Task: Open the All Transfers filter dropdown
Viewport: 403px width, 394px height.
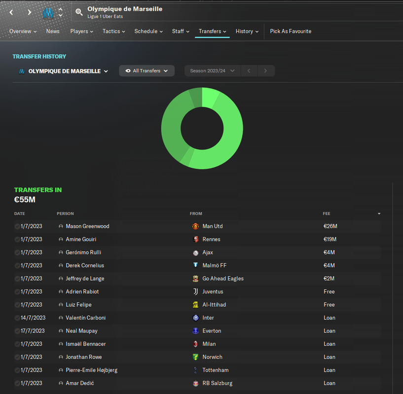Action: tap(147, 71)
